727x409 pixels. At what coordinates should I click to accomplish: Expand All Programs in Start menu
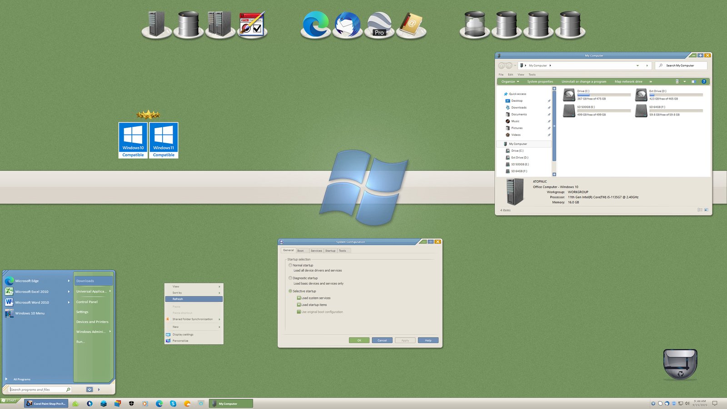tap(18, 379)
